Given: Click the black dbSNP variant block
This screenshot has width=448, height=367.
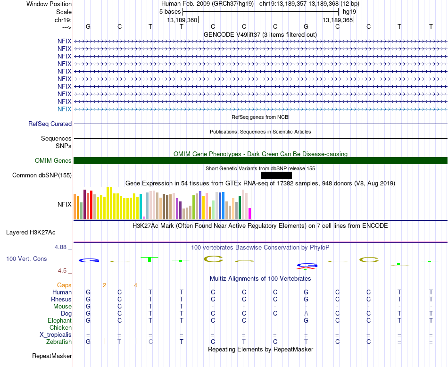Looking at the screenshot, I should (276, 175).
